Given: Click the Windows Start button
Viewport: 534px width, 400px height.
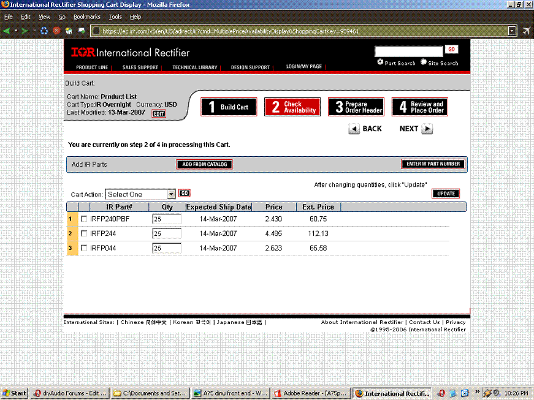Looking at the screenshot, I should (x=14, y=393).
